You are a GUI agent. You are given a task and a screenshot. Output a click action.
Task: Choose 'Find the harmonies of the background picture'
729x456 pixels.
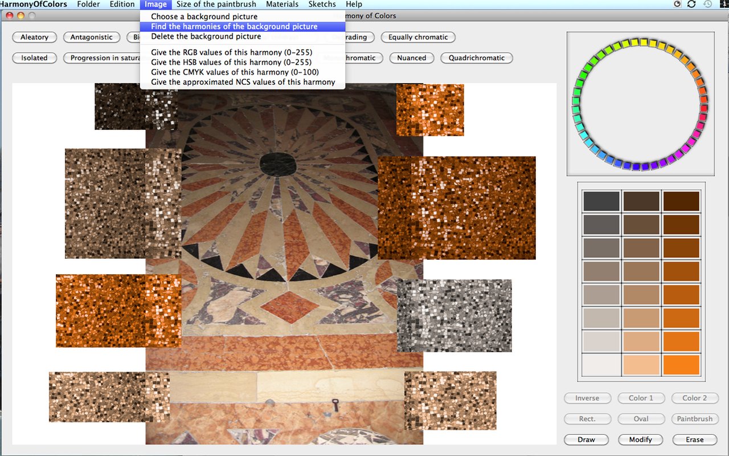tap(234, 26)
